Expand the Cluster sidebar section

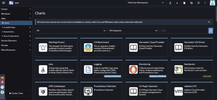point(16,9)
